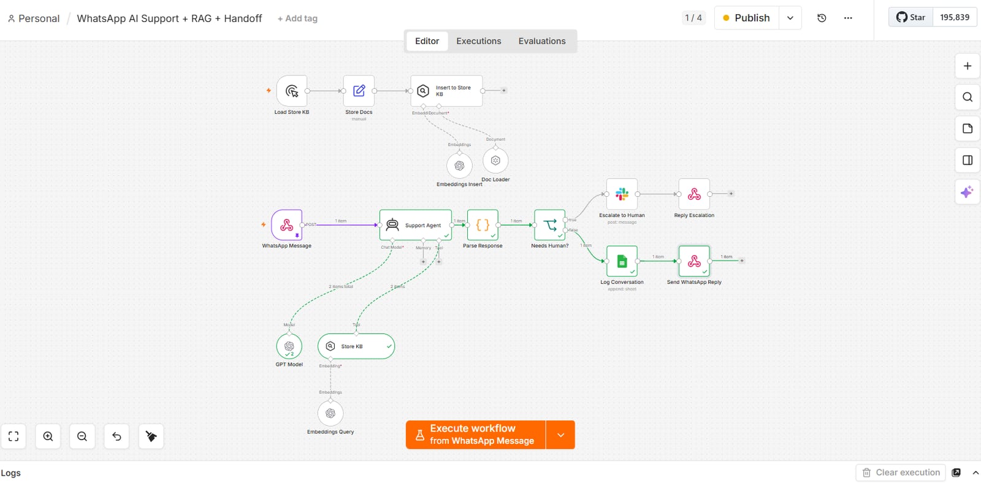Execute workflow from WhatsApp Message
Image resolution: width=981 pixels, height=483 pixels.
476,435
